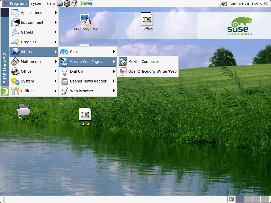Launch the word processor from the pen-and-paper panel icon

tap(74, 3)
